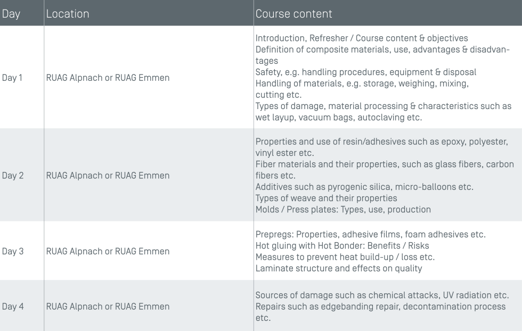
Task: Click the Types of damage text line
Action: coord(383,106)
